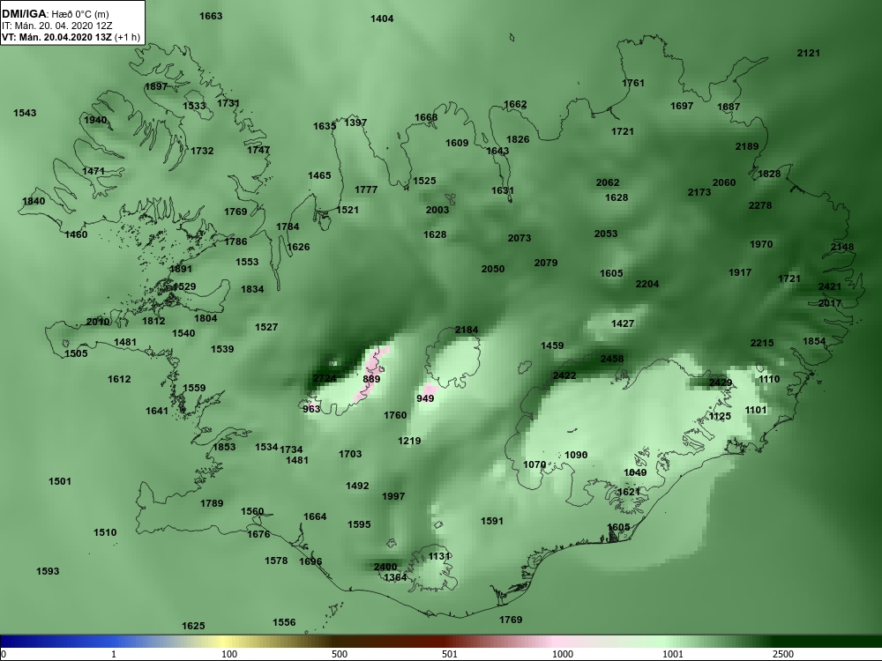Click the legend label 100
Screen dimensions: 882x661
(x=229, y=654)
